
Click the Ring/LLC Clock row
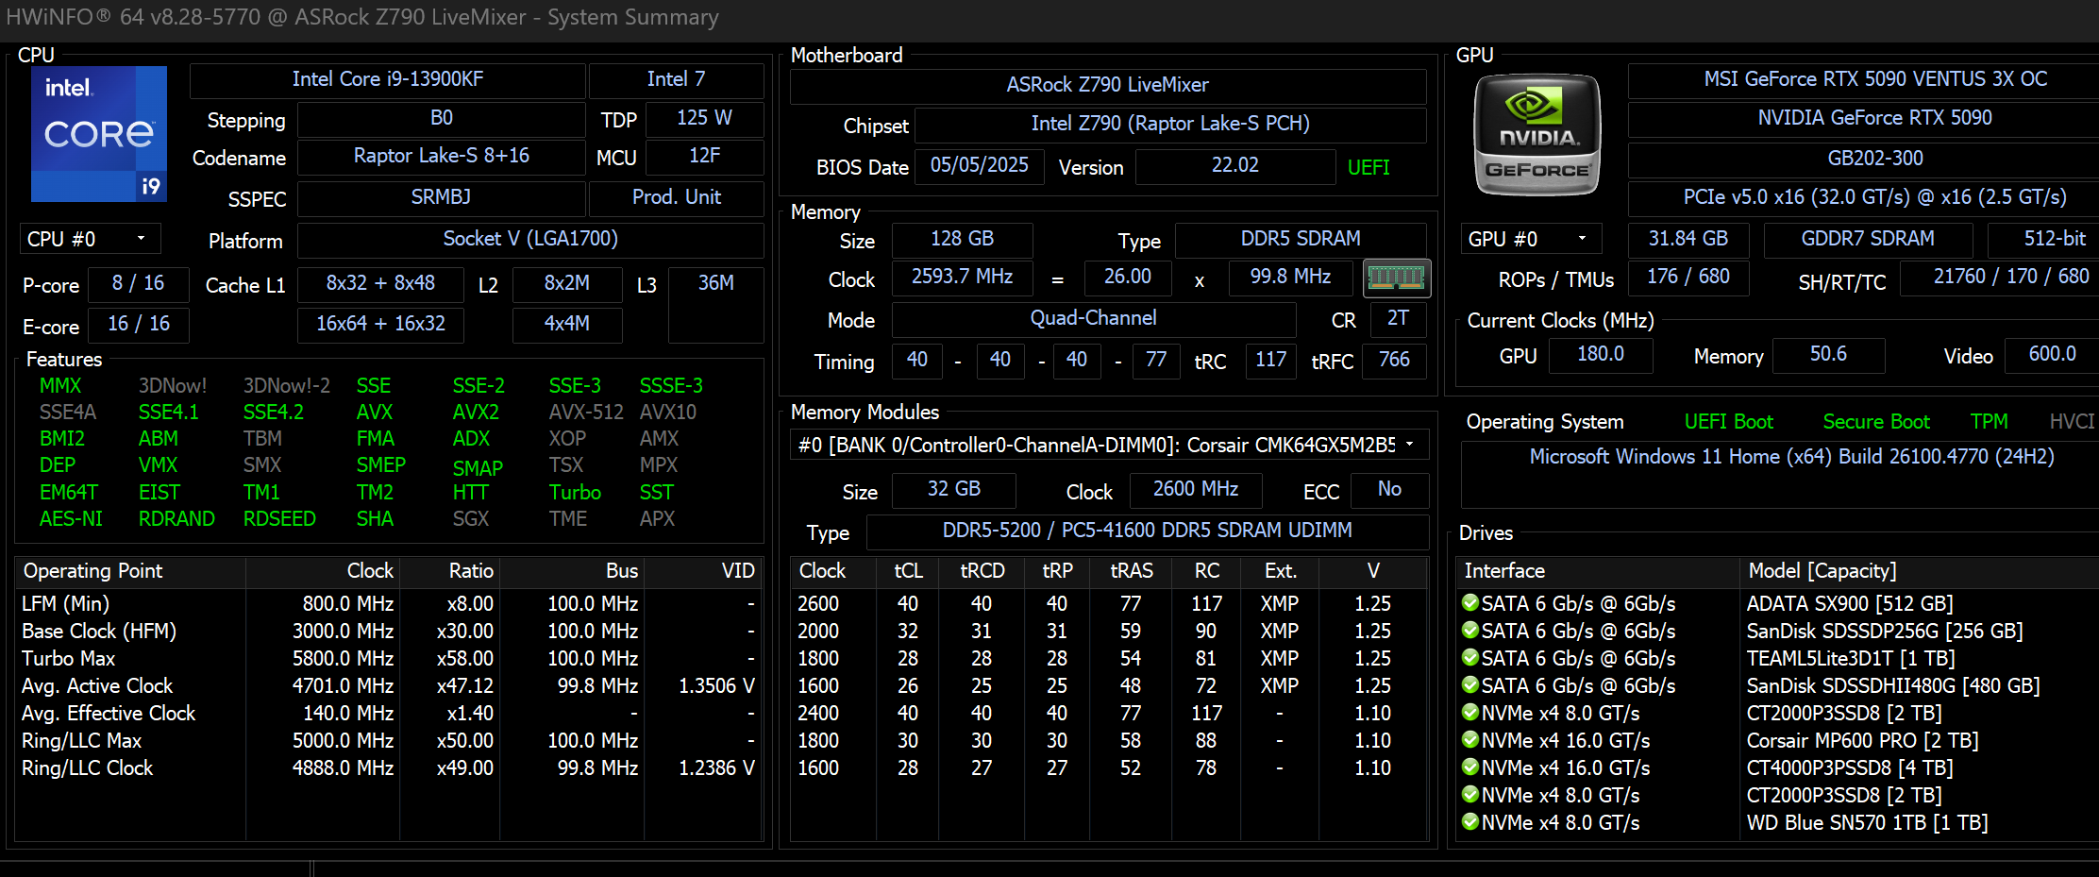click(x=388, y=767)
